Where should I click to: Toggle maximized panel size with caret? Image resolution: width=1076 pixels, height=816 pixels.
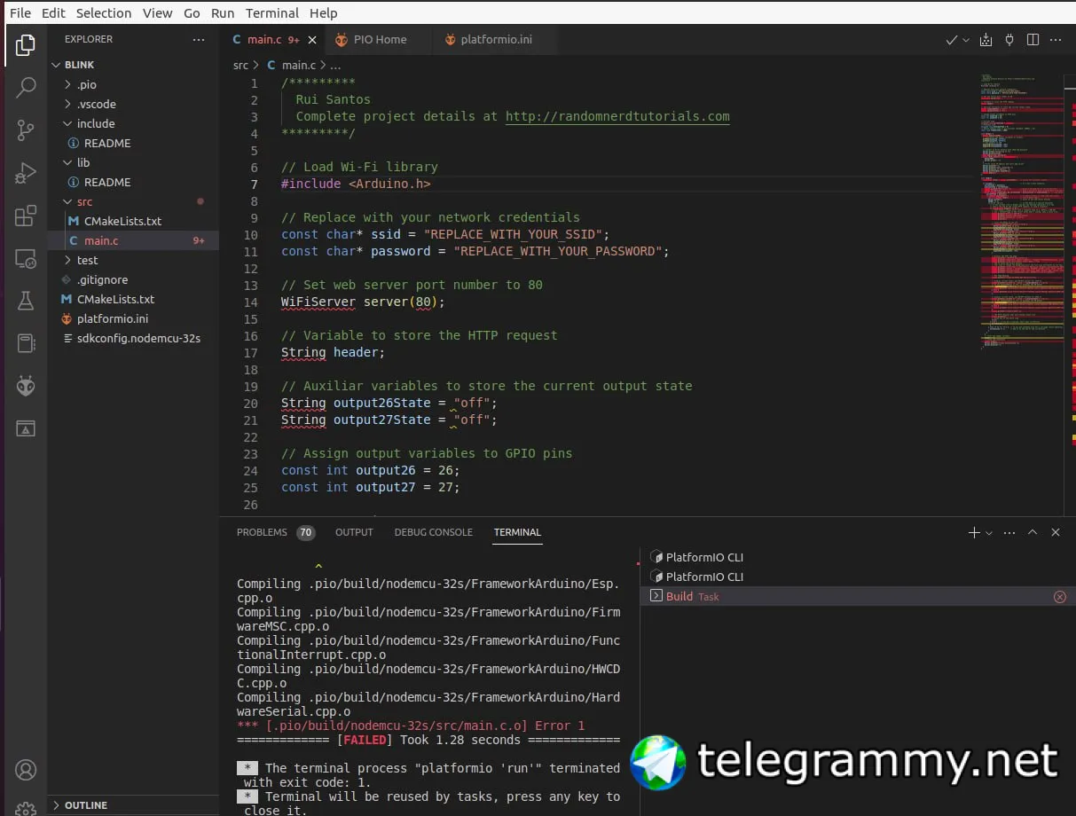click(x=1033, y=532)
